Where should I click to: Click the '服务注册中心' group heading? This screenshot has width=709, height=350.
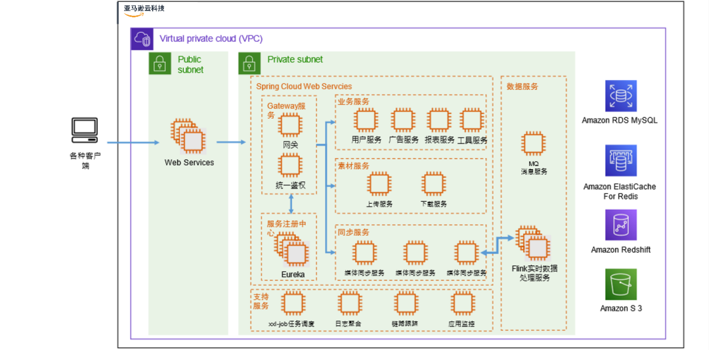pos(286,228)
